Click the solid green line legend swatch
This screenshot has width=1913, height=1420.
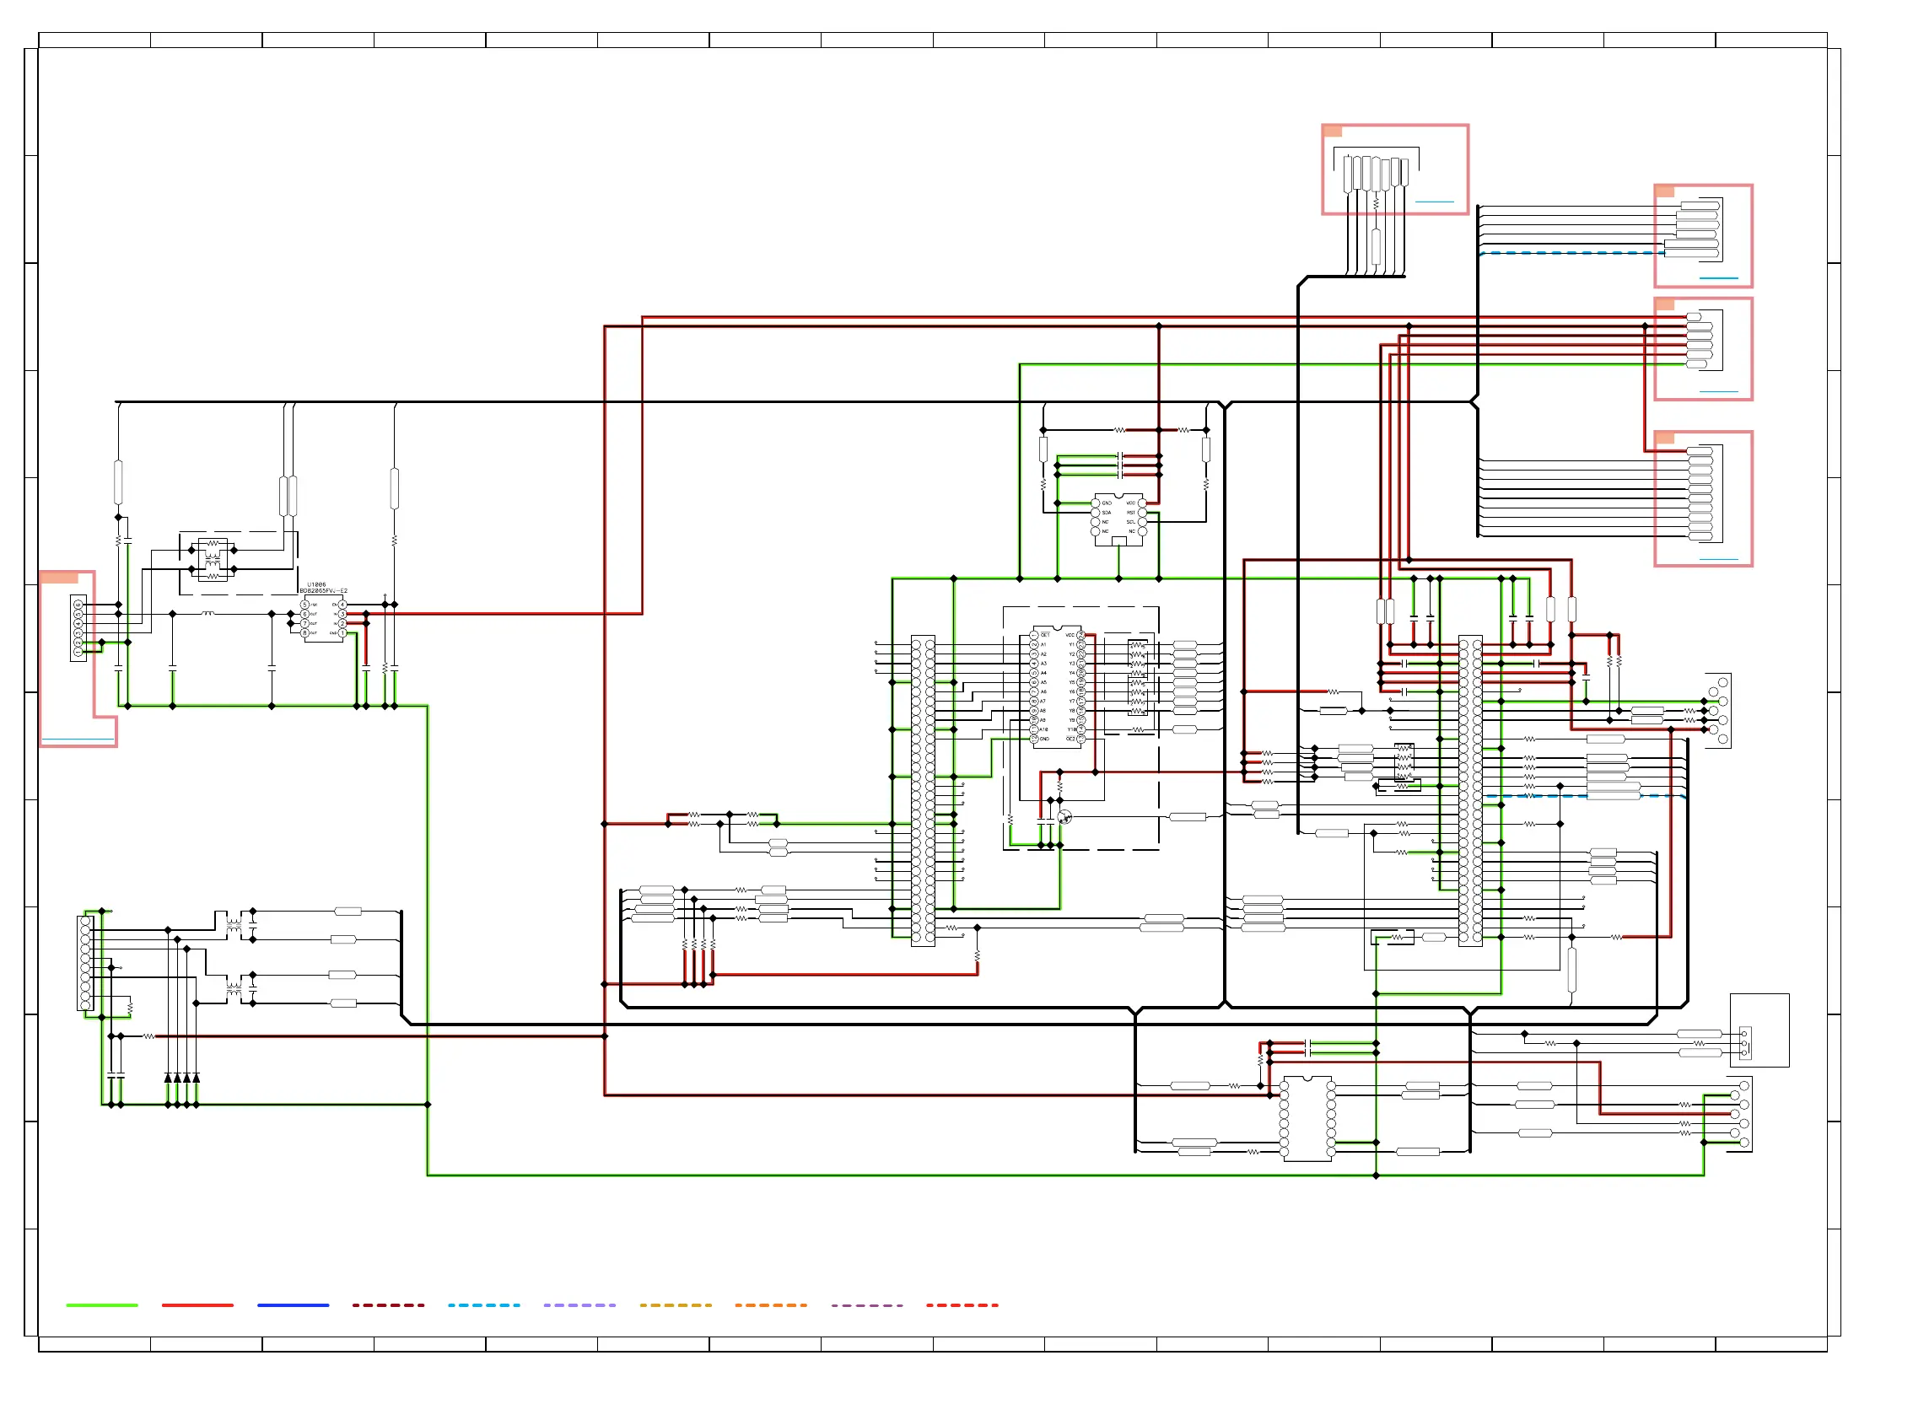(101, 1304)
